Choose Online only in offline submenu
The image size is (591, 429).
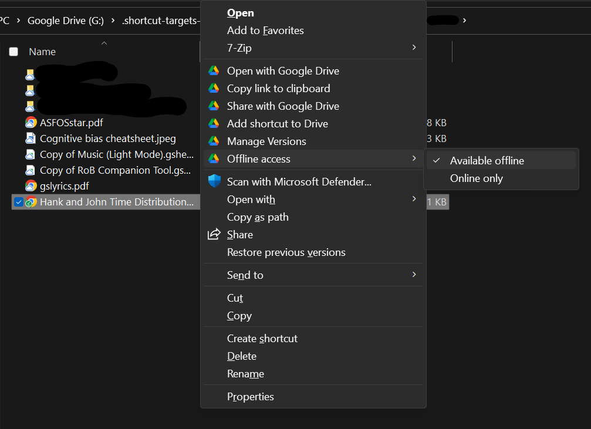pyautogui.click(x=476, y=178)
